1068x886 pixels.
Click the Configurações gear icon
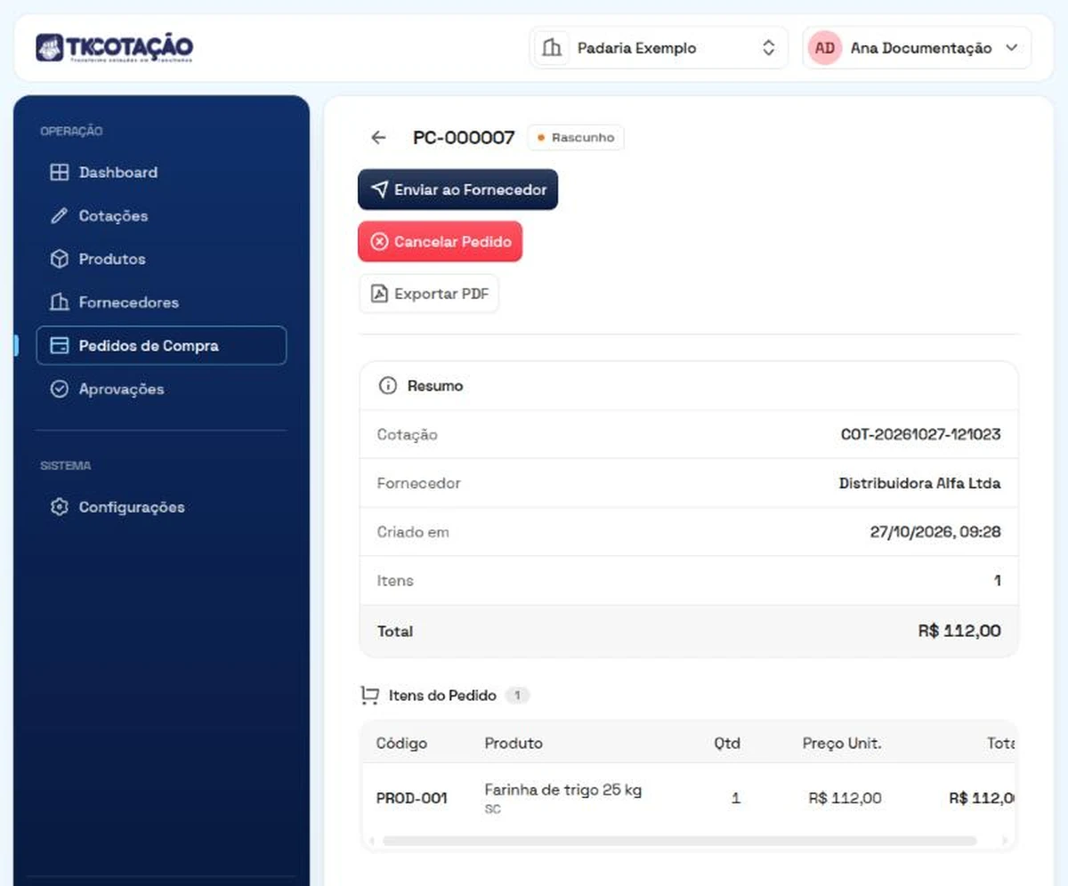59,507
